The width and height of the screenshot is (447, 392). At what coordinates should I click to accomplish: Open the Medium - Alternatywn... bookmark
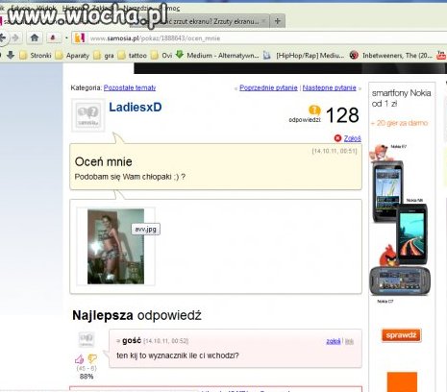(217, 56)
